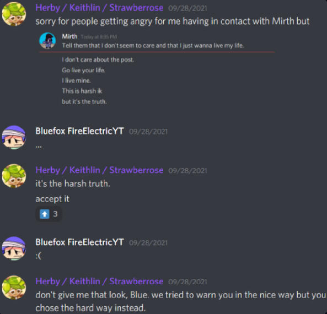
Task: Open Herby's avatar on the first message
Action: pyautogui.click(x=14, y=14)
